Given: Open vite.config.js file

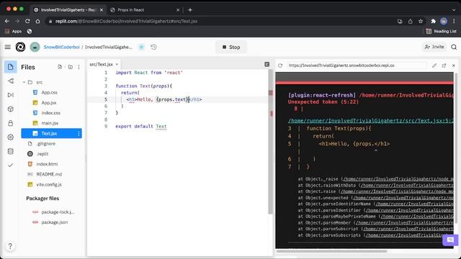Looking at the screenshot, I should click(x=49, y=185).
